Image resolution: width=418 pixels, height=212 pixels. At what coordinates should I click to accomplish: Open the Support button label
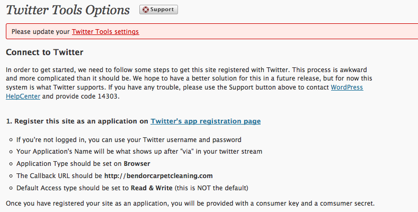click(x=162, y=10)
